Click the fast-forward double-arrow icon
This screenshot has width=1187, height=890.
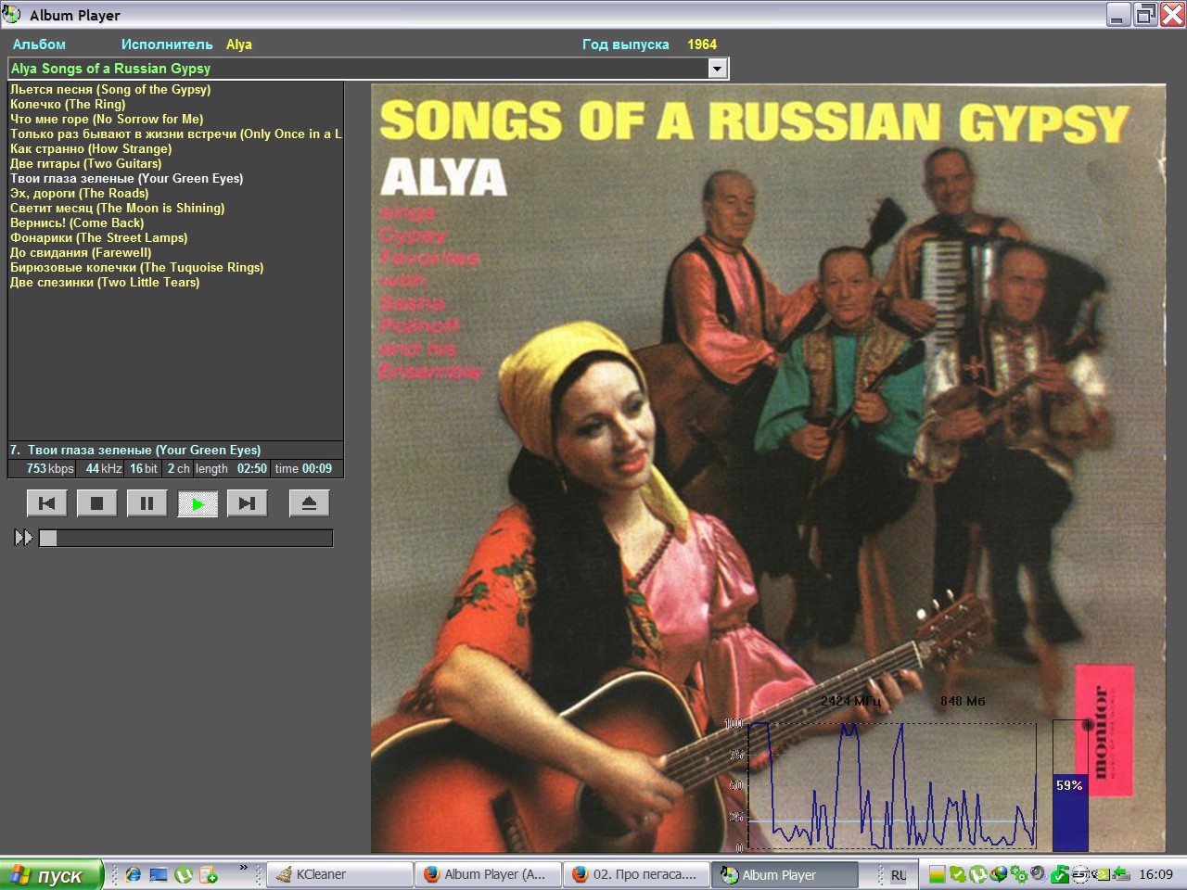click(x=23, y=538)
